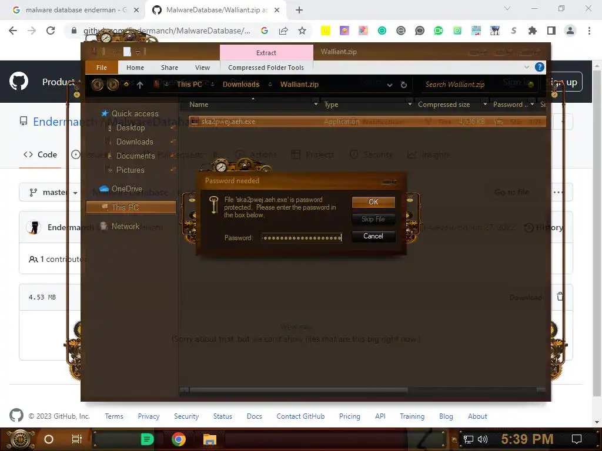Open the Compressed Folder Tools tab
The height and width of the screenshot is (451, 602).
pyautogui.click(x=266, y=68)
